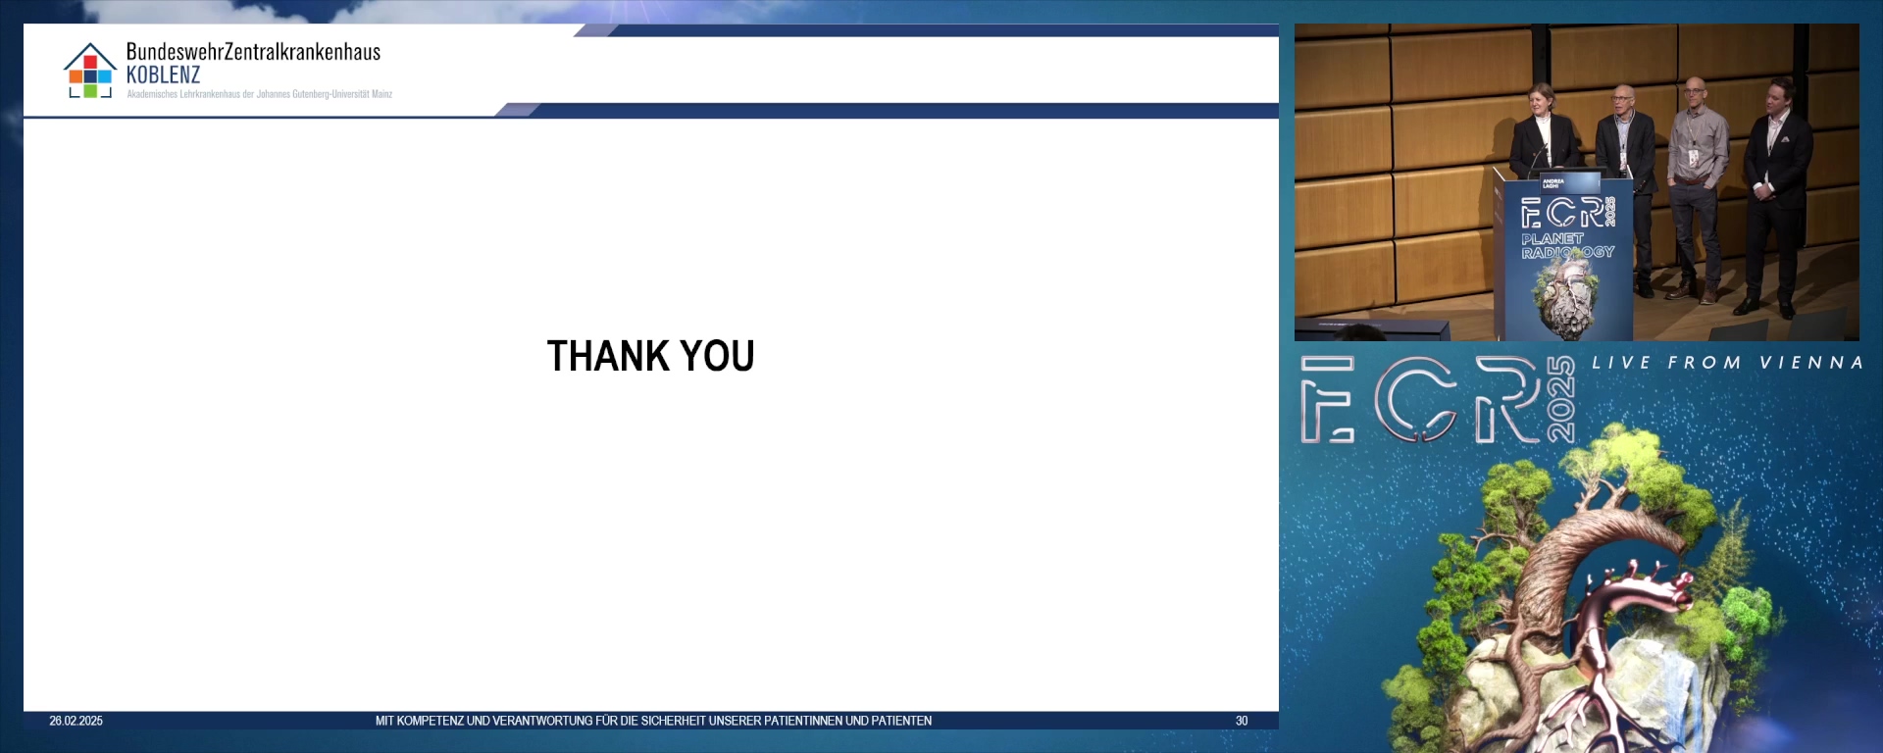Open the speaker camera video thumbnail
The width and height of the screenshot is (1883, 753).
[x=1576, y=182]
